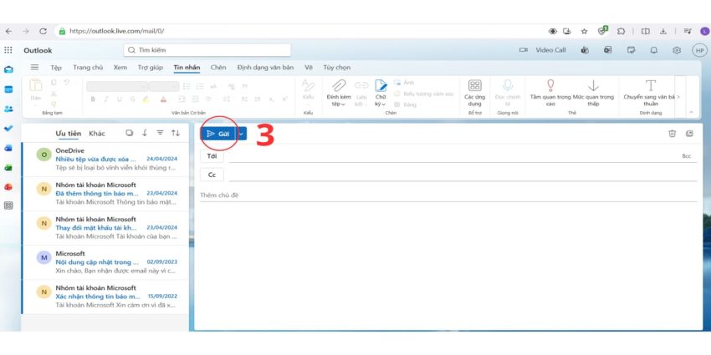Show the Bcc field link
The image size is (711, 355).
[x=687, y=155]
